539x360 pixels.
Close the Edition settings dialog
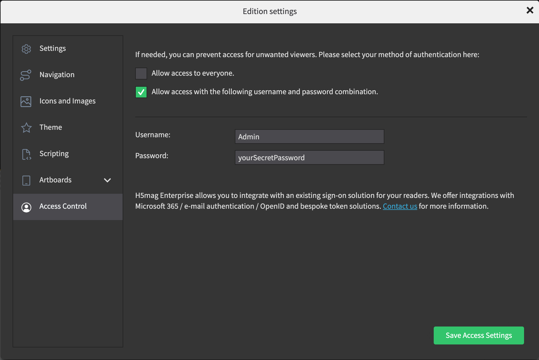pos(530,10)
